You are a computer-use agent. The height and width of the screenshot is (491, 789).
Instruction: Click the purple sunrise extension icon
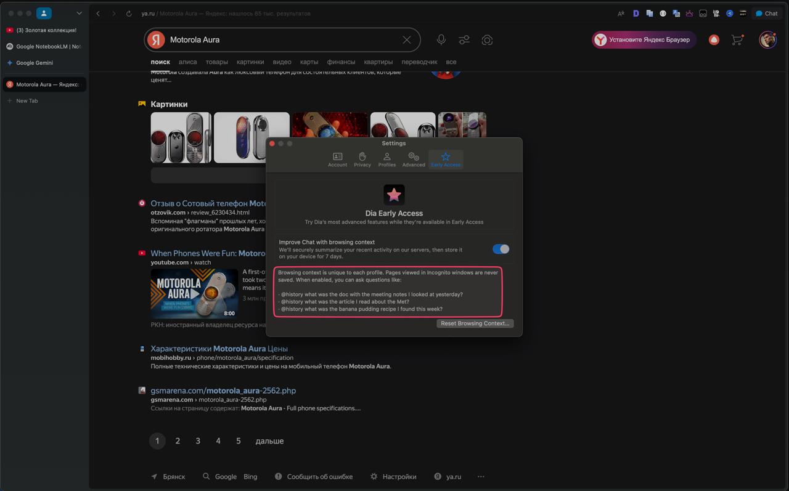pos(689,14)
